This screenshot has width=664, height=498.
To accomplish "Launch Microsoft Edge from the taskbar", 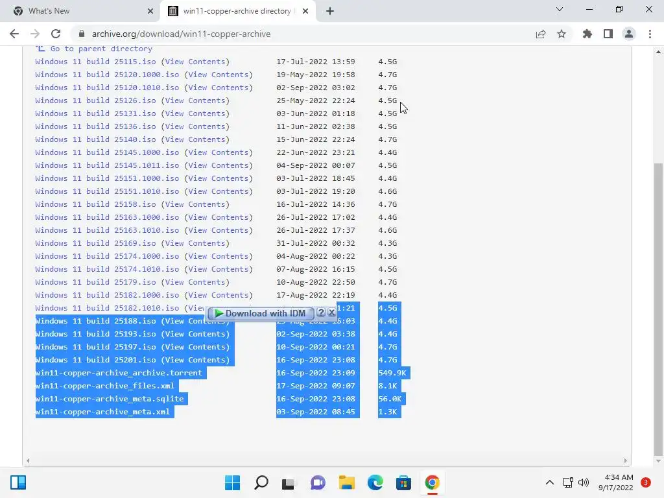I will pyautogui.click(x=375, y=482).
